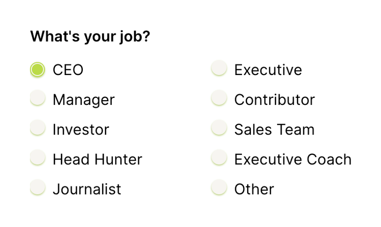Click the "What's your job?" heading
381x227 pixels.
90,36
